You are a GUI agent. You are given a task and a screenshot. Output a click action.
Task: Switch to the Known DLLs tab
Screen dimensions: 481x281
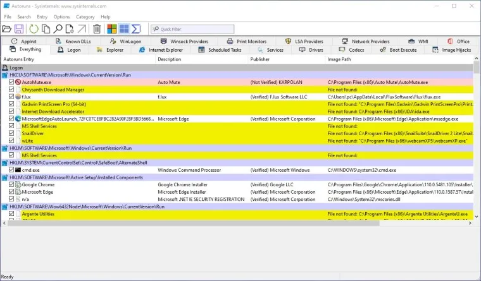pyautogui.click(x=73, y=41)
